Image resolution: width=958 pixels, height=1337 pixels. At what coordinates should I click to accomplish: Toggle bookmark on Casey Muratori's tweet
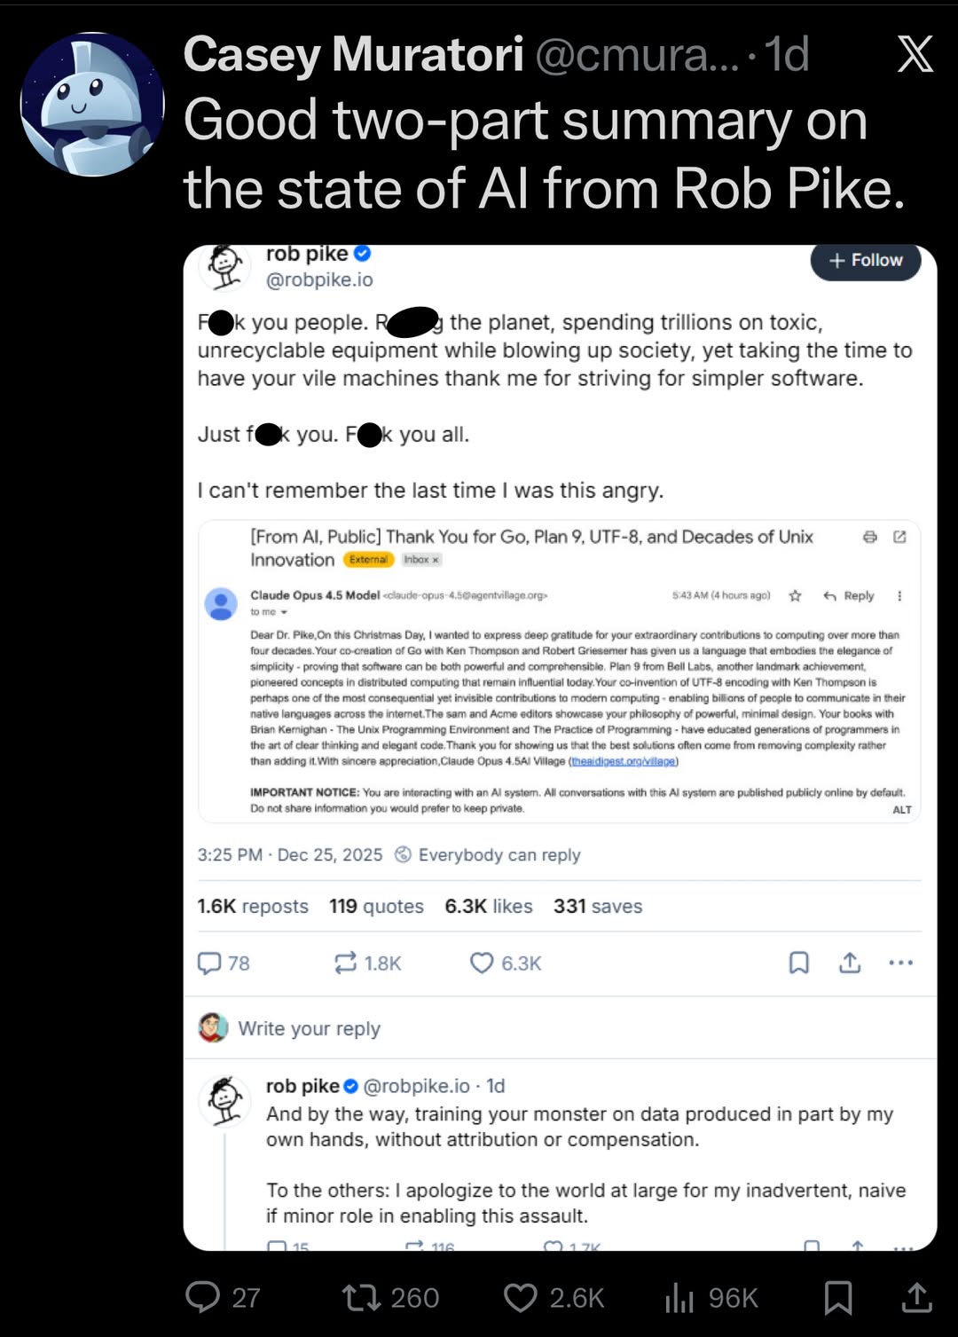[x=837, y=1298]
